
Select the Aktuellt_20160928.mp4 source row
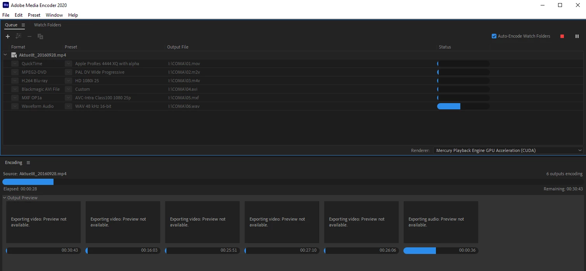pyautogui.click(x=293, y=55)
